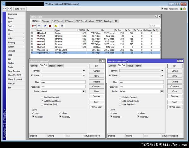Open PPP in the sidebar
This screenshot has height=148, width=189.
coord(10,22)
